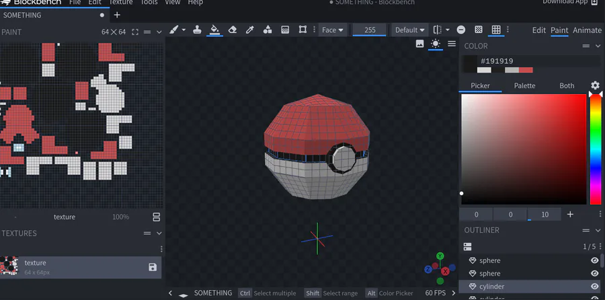The image size is (605, 300).
Task: Select the white color swatch in history
Action: click(484, 70)
